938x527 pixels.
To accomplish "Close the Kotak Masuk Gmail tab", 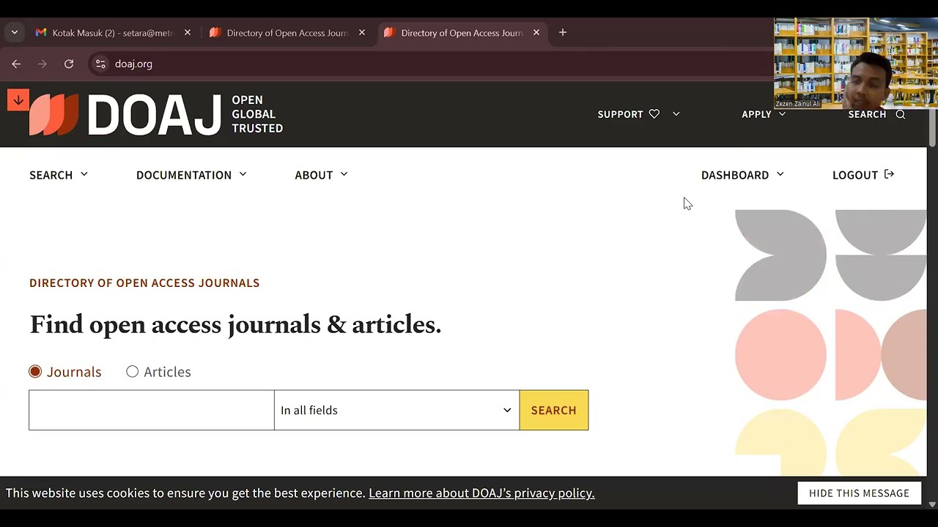I will pyautogui.click(x=188, y=32).
